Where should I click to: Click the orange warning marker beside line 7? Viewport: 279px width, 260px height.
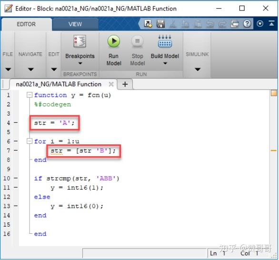point(274,150)
